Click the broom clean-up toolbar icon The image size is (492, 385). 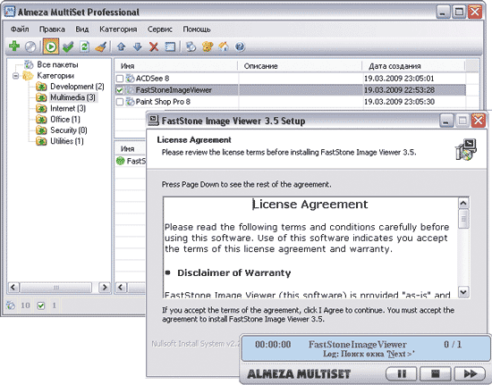coord(101,47)
